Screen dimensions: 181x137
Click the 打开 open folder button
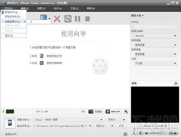pyautogui.click(x=121, y=126)
